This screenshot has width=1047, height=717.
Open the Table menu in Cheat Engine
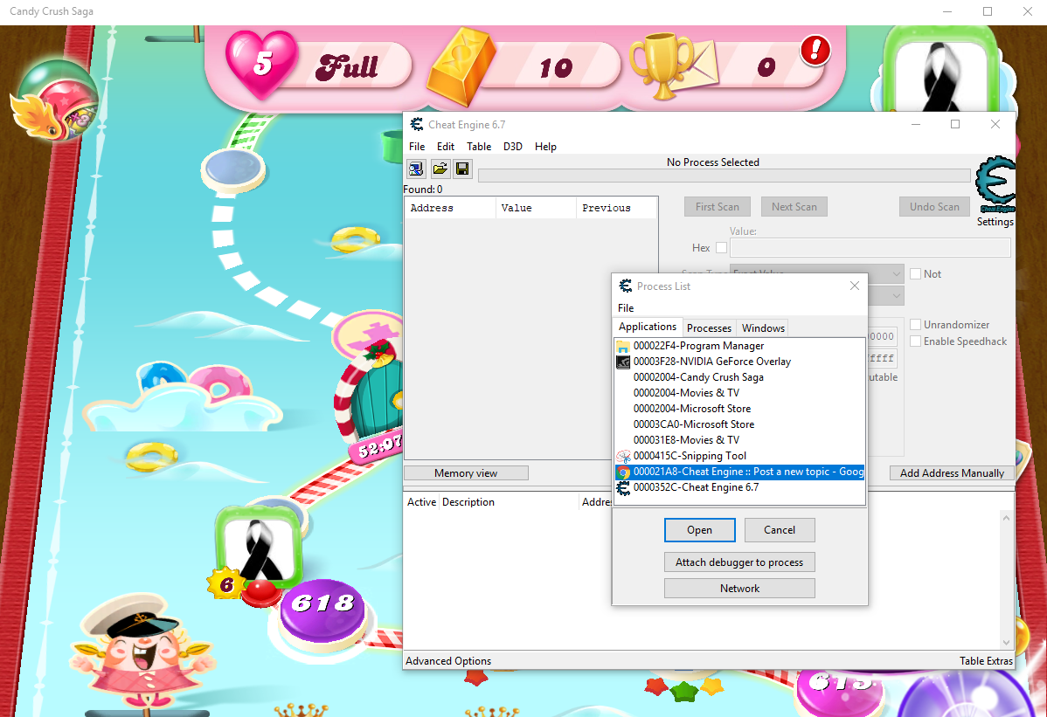(478, 147)
